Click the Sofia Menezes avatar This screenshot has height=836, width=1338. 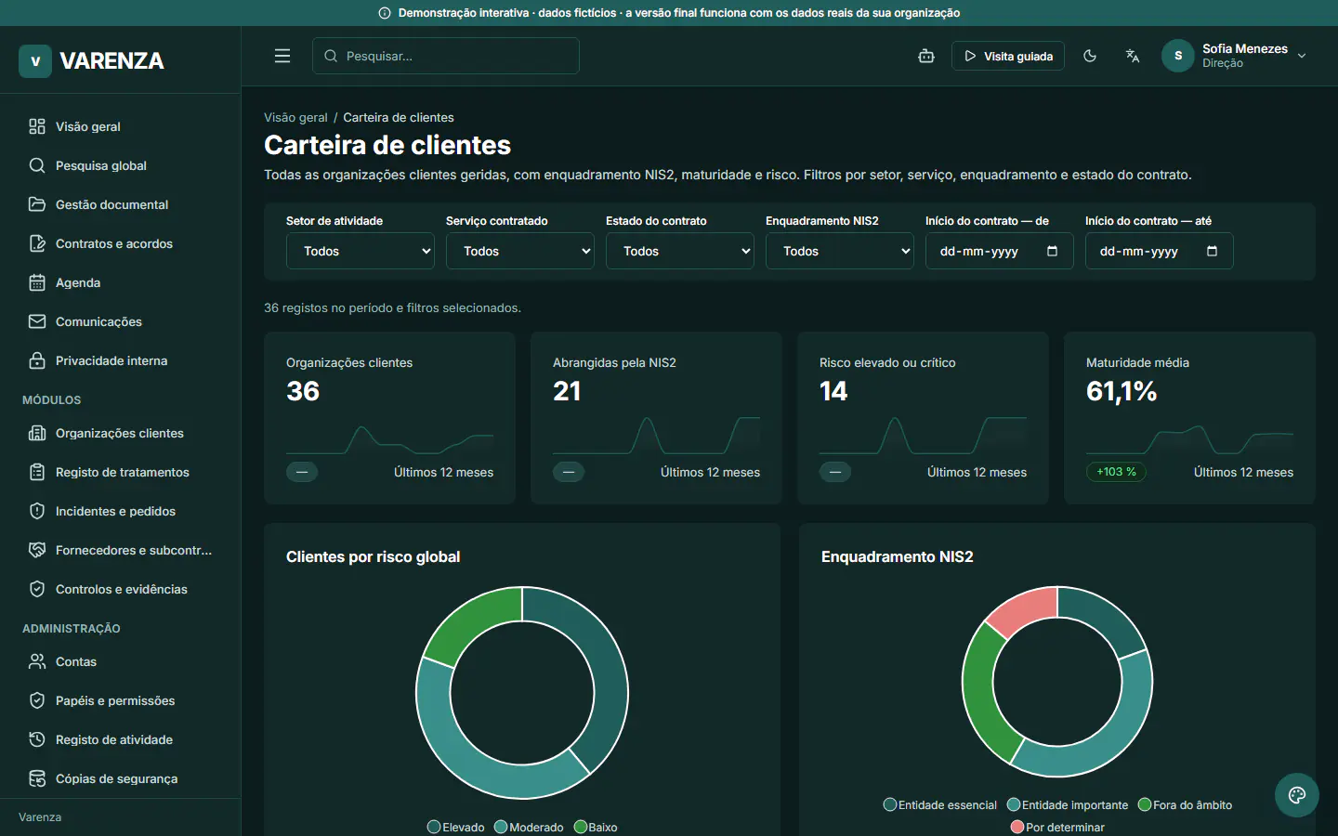(x=1178, y=56)
